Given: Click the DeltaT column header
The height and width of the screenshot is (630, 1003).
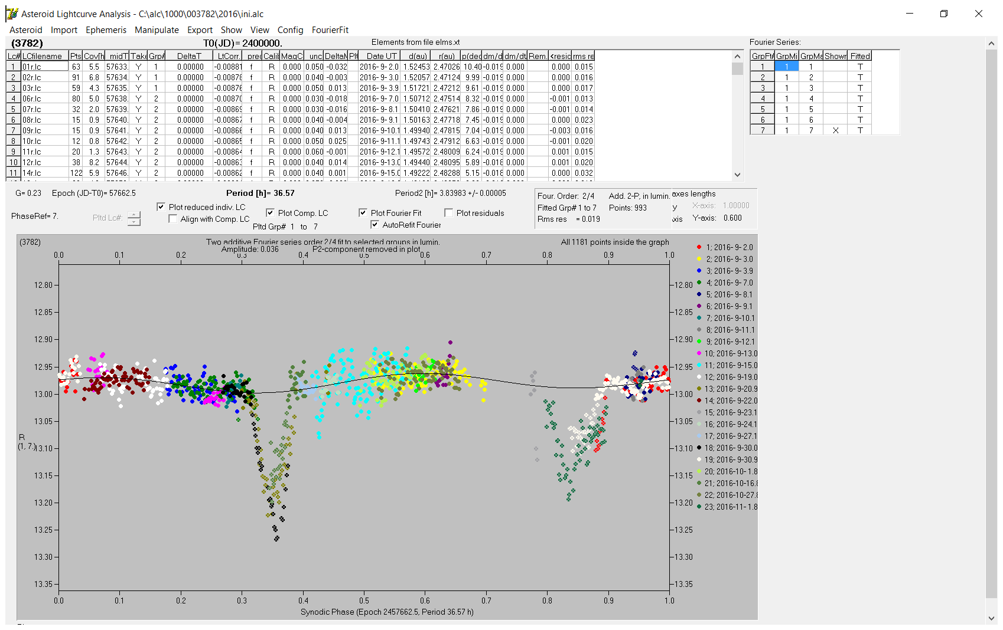Looking at the screenshot, I should [x=189, y=56].
